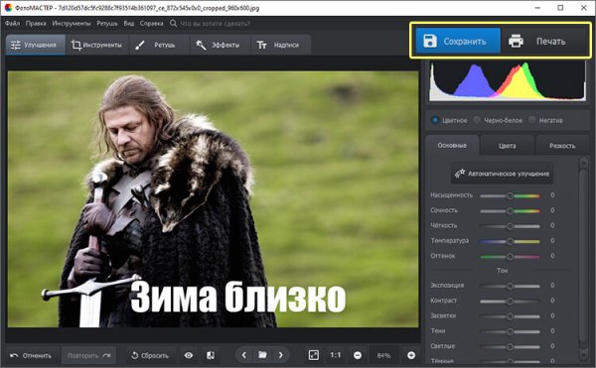Screen dimensions: 596x368
Task: Click the ФотоМАСТЕР app icon in title bar
Action: click(8, 8)
